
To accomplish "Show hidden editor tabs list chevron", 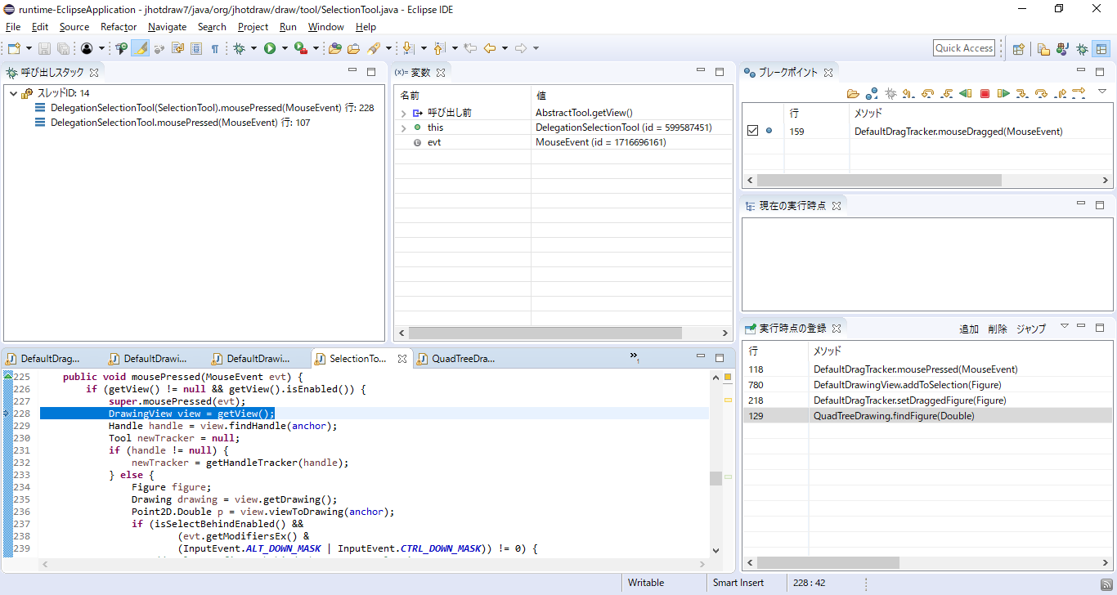I will (x=635, y=357).
